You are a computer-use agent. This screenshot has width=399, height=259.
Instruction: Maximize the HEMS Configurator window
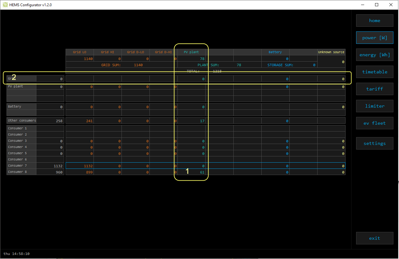tap(377, 5)
